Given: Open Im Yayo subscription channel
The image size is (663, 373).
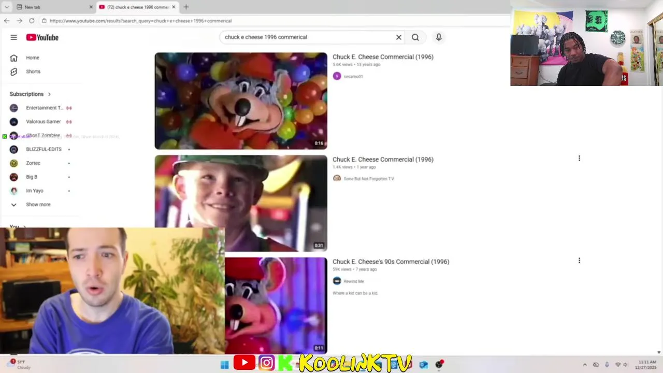Looking at the screenshot, I should (x=35, y=191).
